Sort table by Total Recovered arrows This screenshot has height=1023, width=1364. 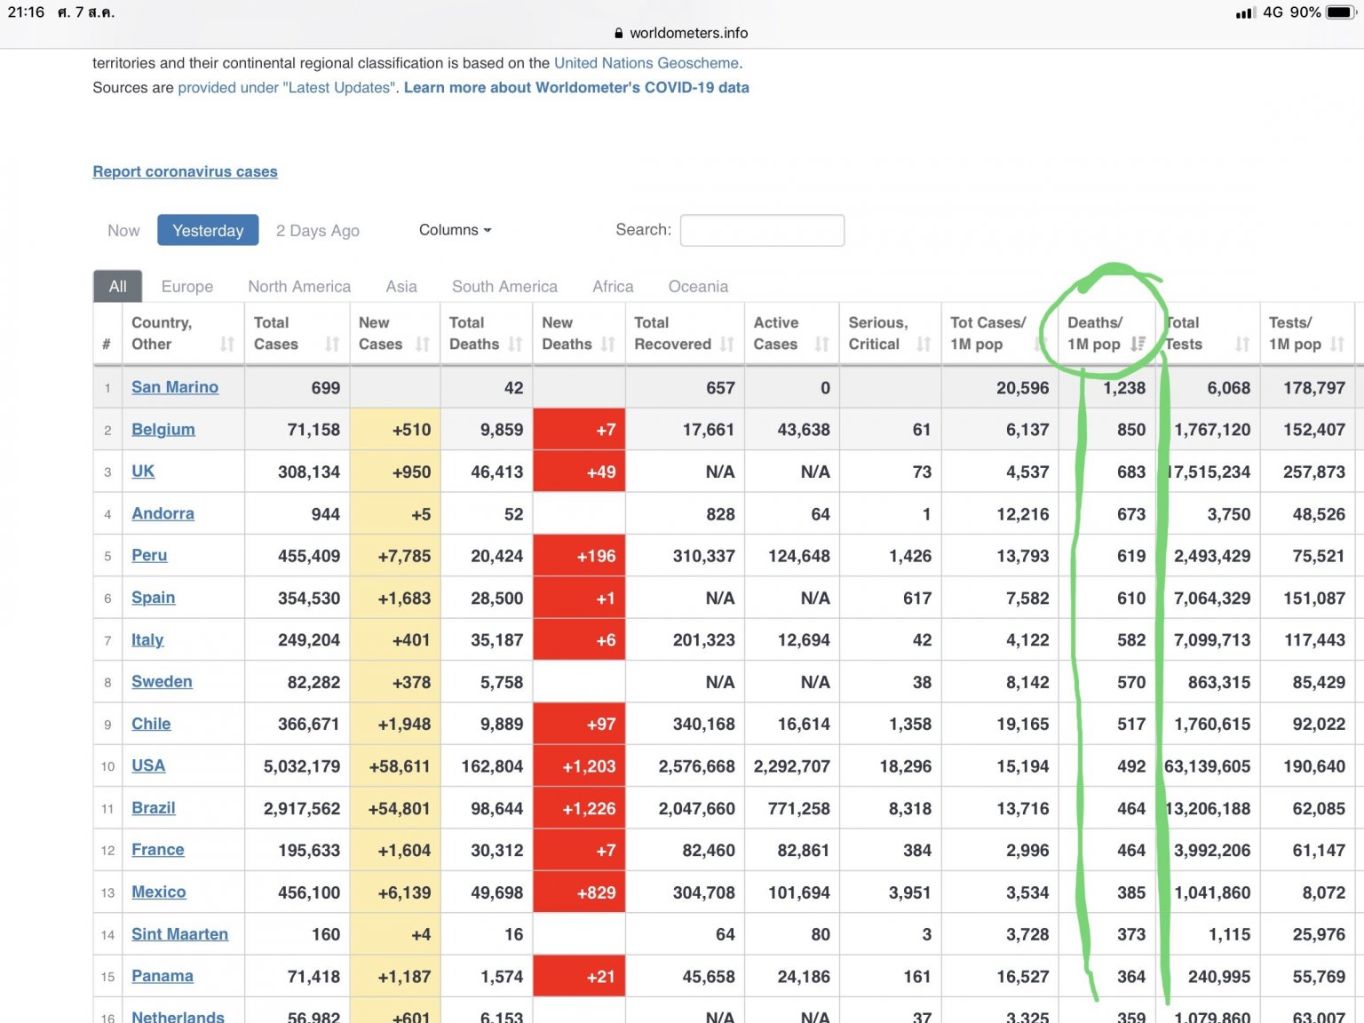[x=726, y=345]
